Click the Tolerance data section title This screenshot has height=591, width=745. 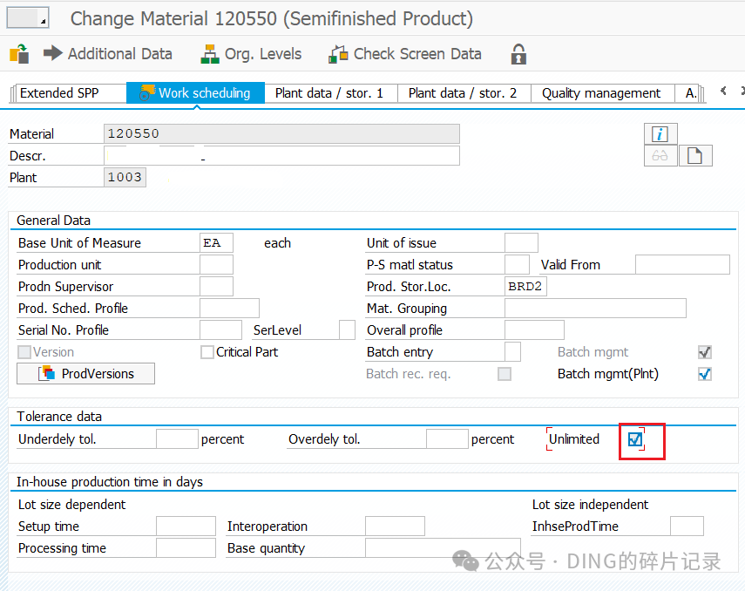click(x=59, y=417)
